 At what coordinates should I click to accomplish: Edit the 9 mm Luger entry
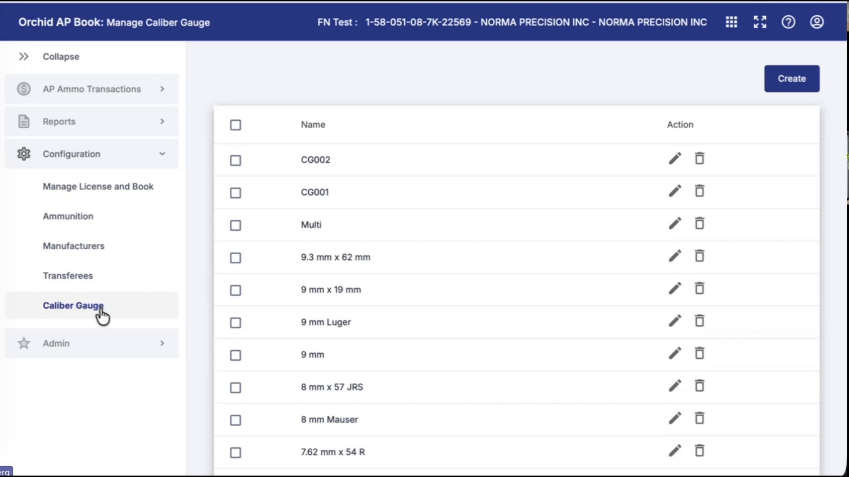[x=675, y=321]
